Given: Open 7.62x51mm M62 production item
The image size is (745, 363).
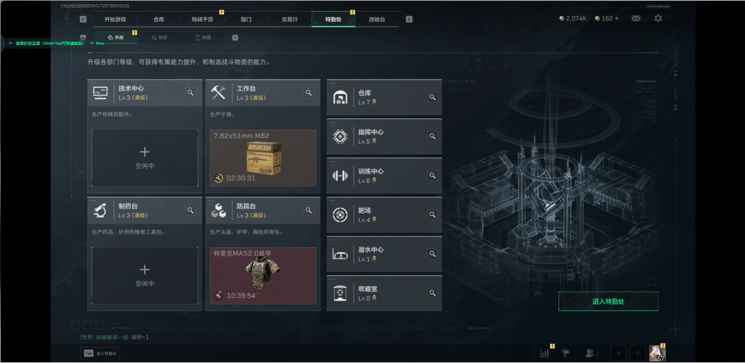Looking at the screenshot, I should 263,158.
